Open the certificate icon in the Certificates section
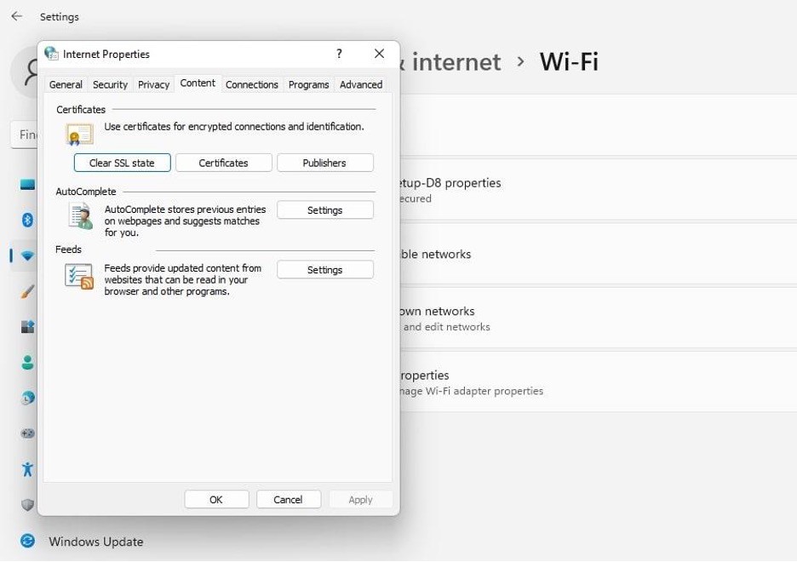797x562 pixels. pos(79,133)
